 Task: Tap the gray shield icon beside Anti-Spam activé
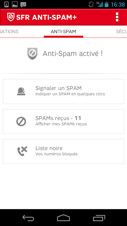(33, 54)
